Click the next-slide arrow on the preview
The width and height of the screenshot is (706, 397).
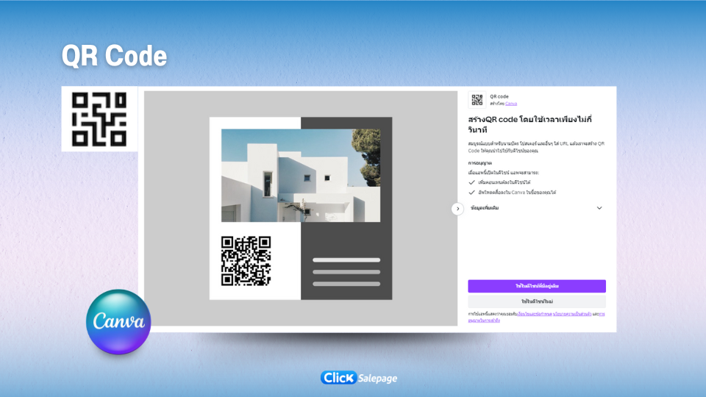pyautogui.click(x=457, y=208)
